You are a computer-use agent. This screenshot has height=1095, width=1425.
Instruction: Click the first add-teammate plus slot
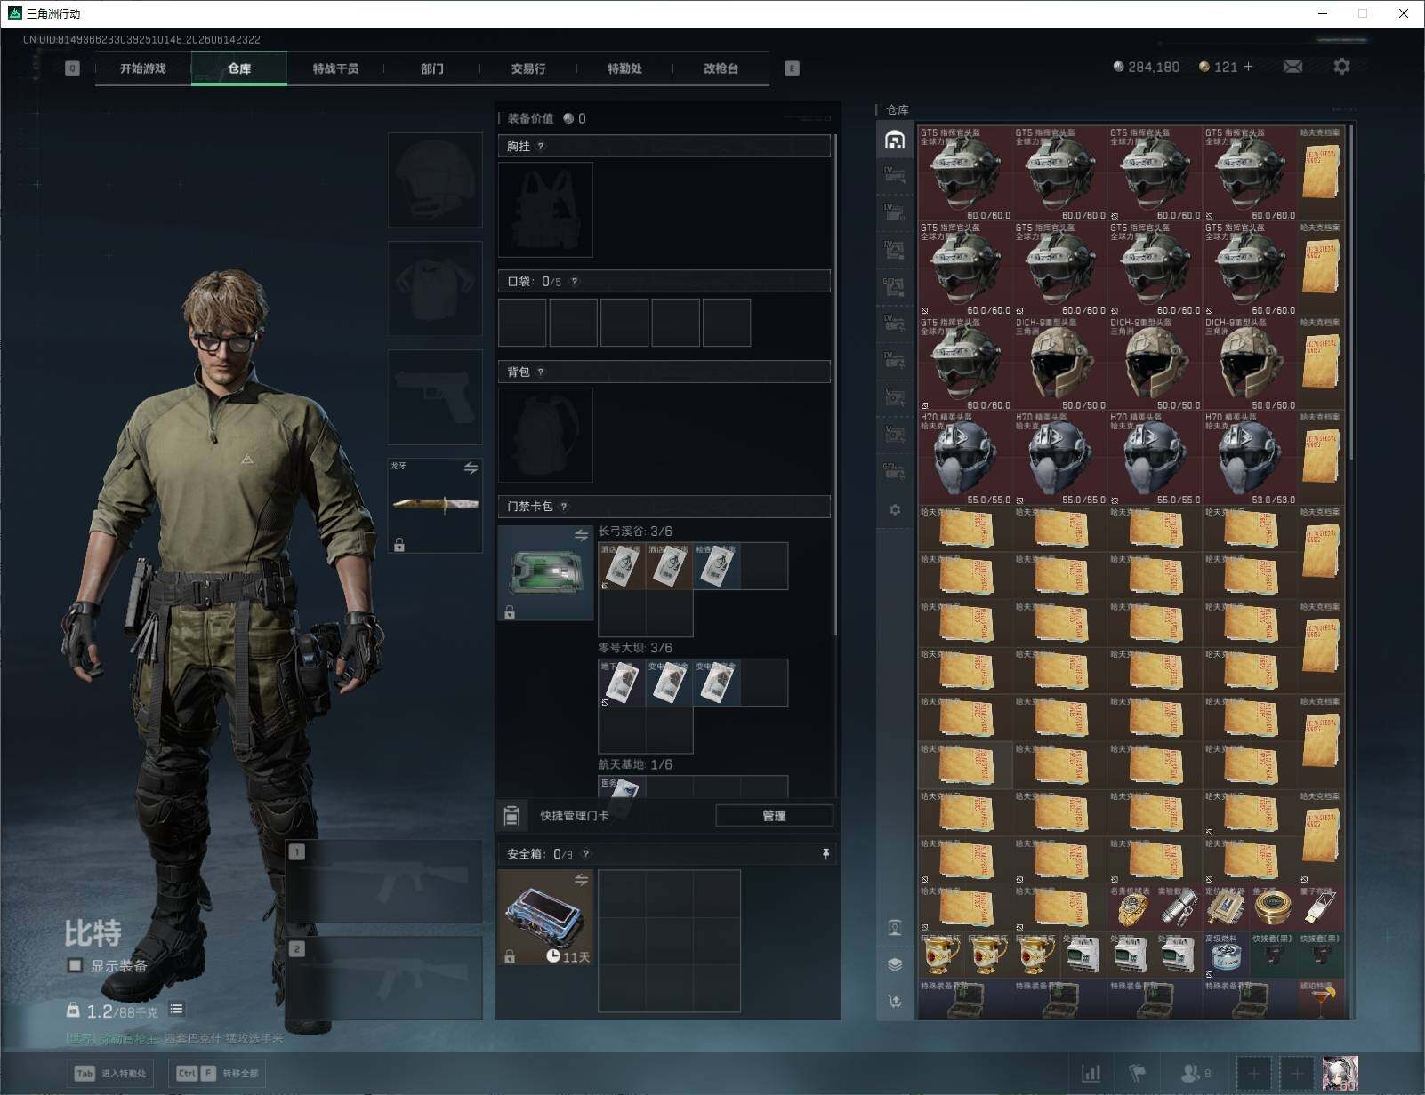coord(1253,1074)
